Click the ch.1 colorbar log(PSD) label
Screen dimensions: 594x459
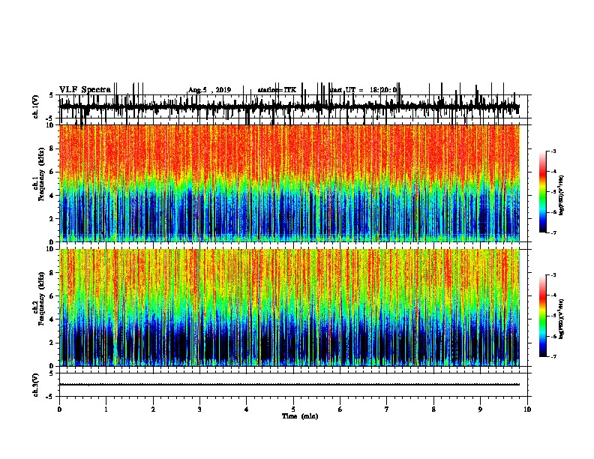[561, 196]
